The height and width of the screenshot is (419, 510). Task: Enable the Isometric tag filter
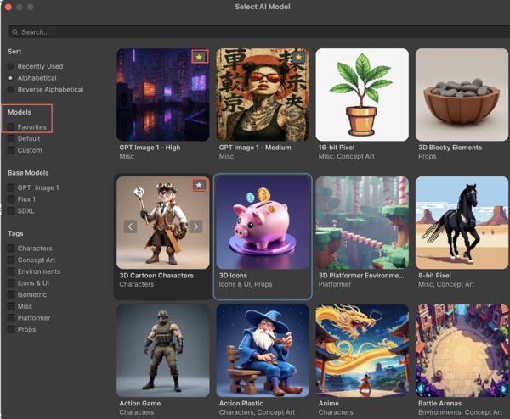click(x=11, y=294)
